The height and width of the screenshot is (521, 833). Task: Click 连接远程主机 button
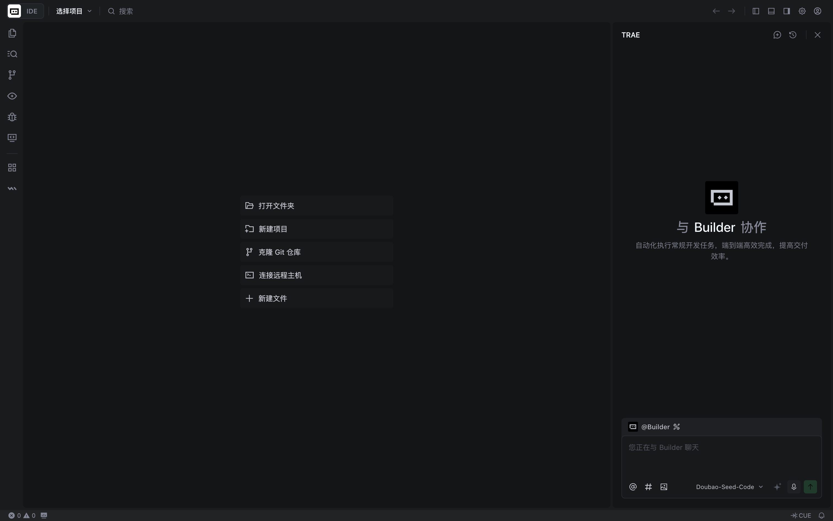pyautogui.click(x=316, y=275)
